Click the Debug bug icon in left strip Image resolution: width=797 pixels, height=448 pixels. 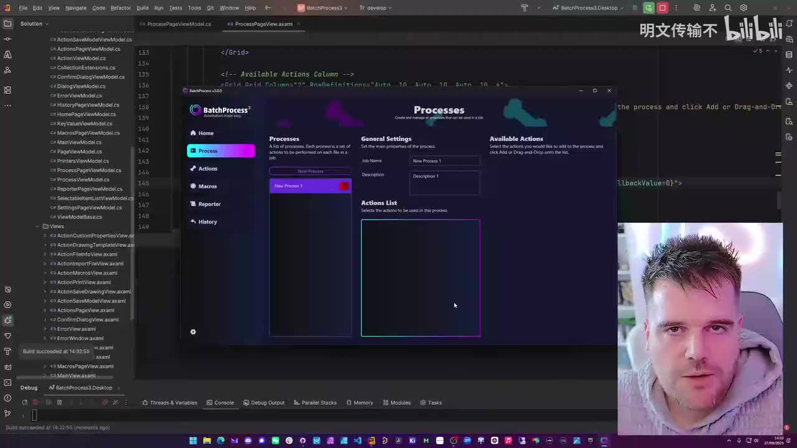click(7, 320)
